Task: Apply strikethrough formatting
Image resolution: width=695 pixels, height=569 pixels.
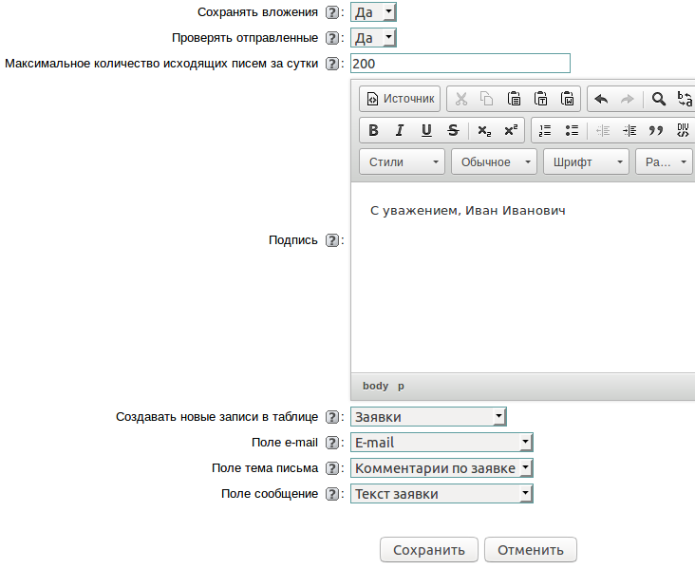Action: pos(453,130)
